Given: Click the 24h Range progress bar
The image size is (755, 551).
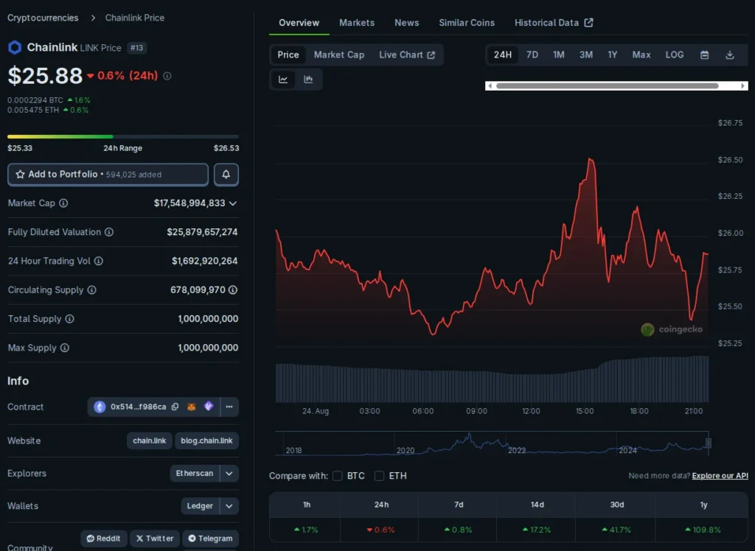Looking at the screenshot, I should click(123, 137).
